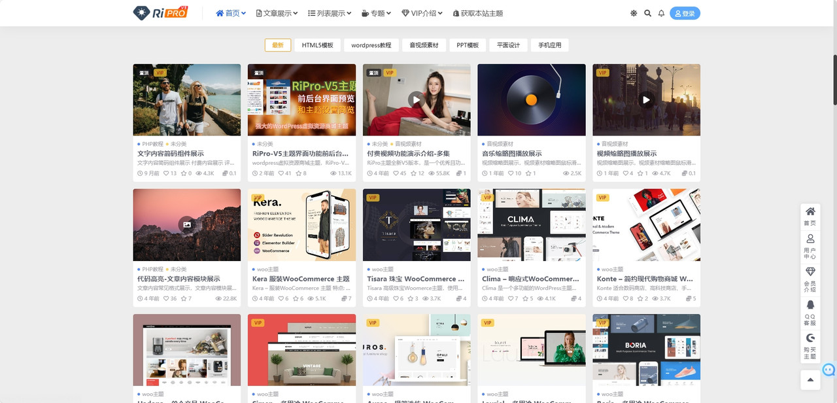837x403 pixels.
Task: Click clock time icon on Konte card
Action: (600, 298)
